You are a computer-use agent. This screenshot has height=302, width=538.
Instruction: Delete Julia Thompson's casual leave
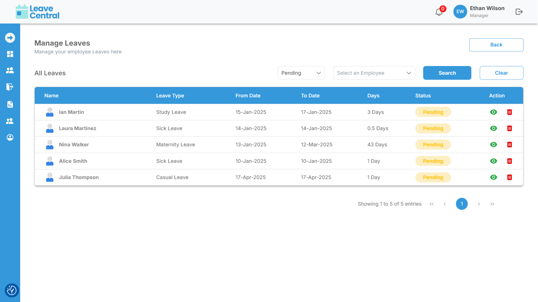[x=509, y=177]
